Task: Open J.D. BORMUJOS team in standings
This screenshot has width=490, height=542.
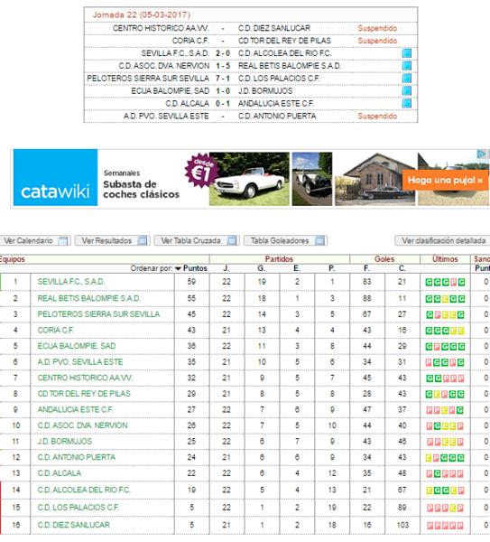Action: click(x=65, y=442)
